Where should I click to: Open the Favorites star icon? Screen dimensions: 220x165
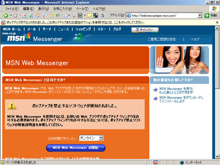[52, 16]
